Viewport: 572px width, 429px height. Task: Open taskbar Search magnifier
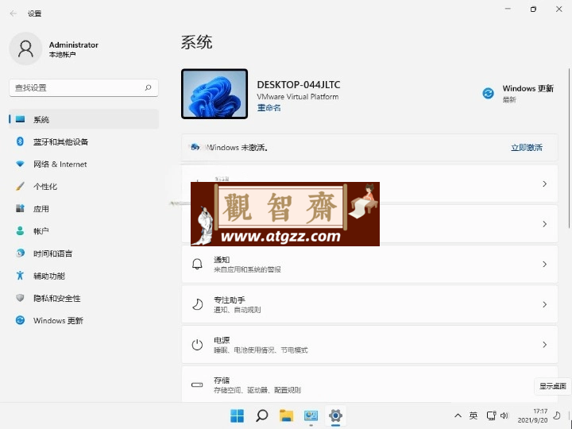262,415
